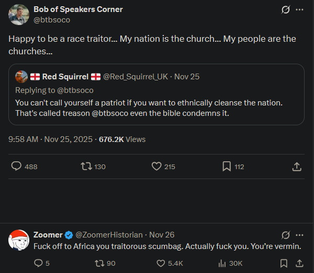Repost the main tweet by Bob
This screenshot has width=314, height=273.
(86, 167)
